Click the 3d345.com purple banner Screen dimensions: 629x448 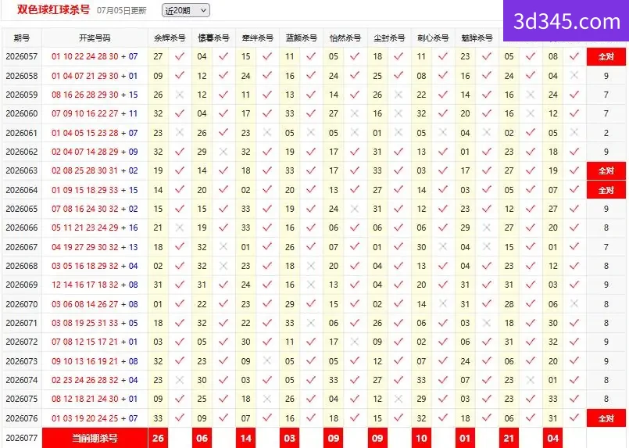(566, 21)
